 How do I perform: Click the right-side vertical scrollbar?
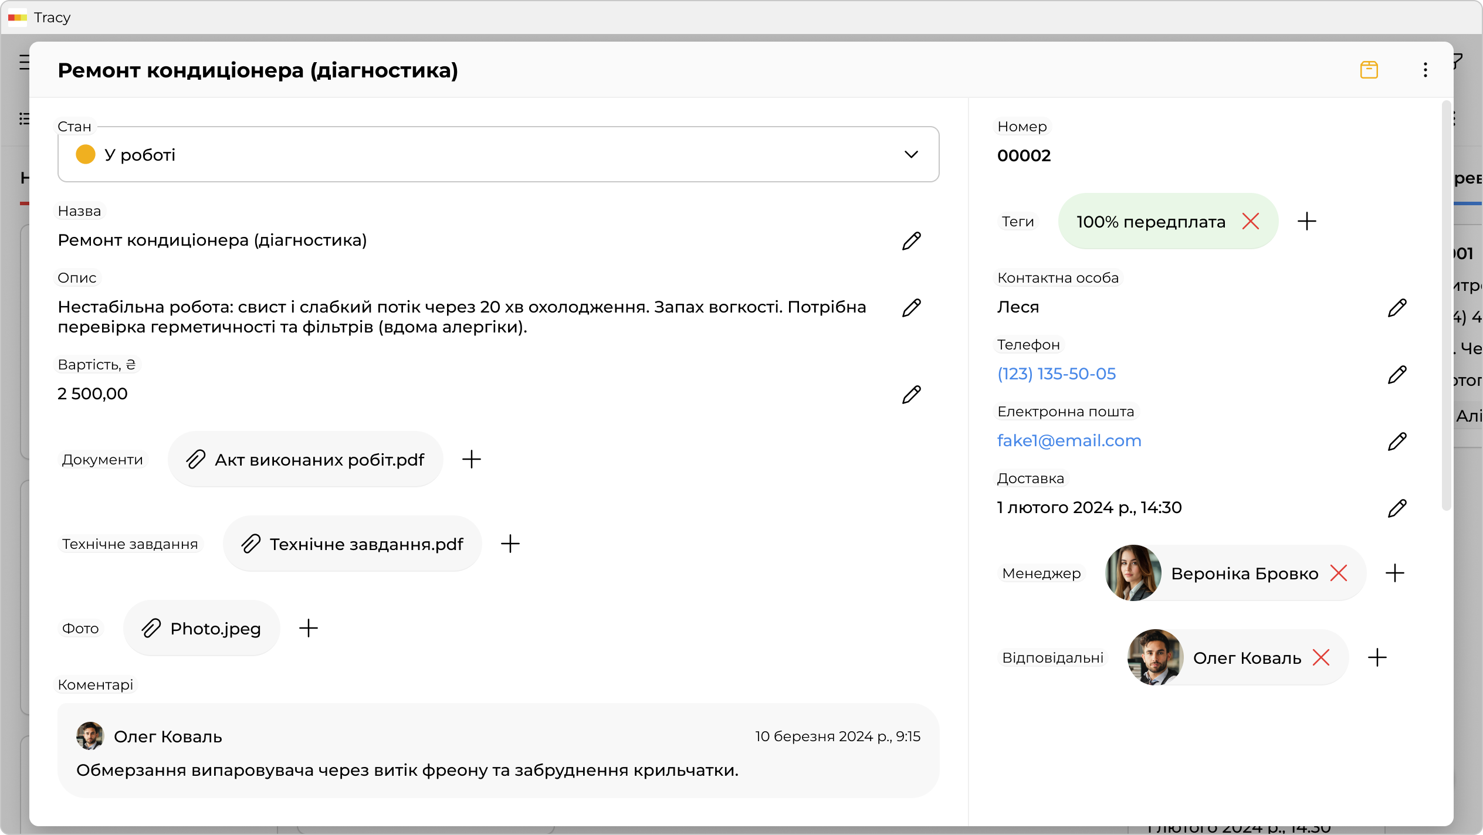pyautogui.click(x=1446, y=305)
